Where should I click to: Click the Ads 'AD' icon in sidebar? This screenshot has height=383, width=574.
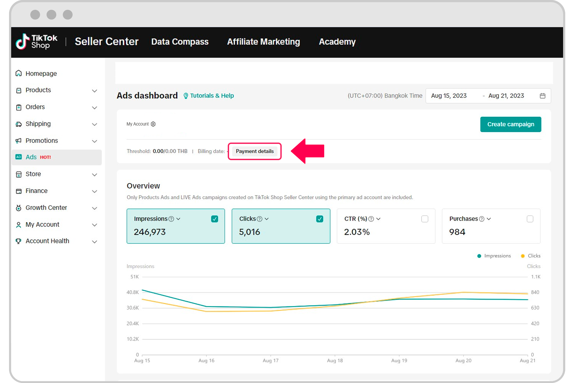[x=18, y=157]
